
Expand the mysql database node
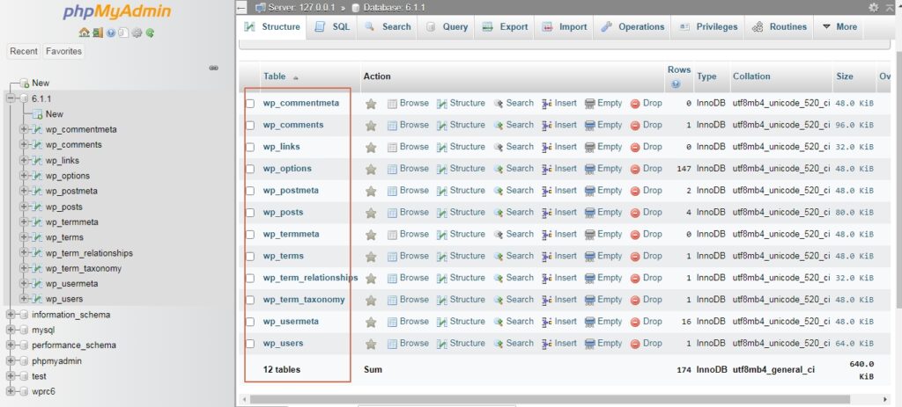pos(11,330)
